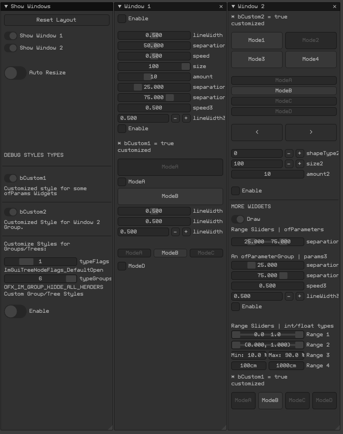The image size is (343, 434).
Task: Choose ModeC in Window 2 list
Action: pos(284,101)
